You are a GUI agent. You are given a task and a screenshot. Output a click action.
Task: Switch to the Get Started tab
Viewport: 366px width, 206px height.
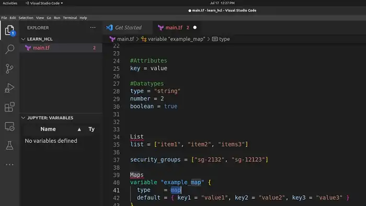128,28
